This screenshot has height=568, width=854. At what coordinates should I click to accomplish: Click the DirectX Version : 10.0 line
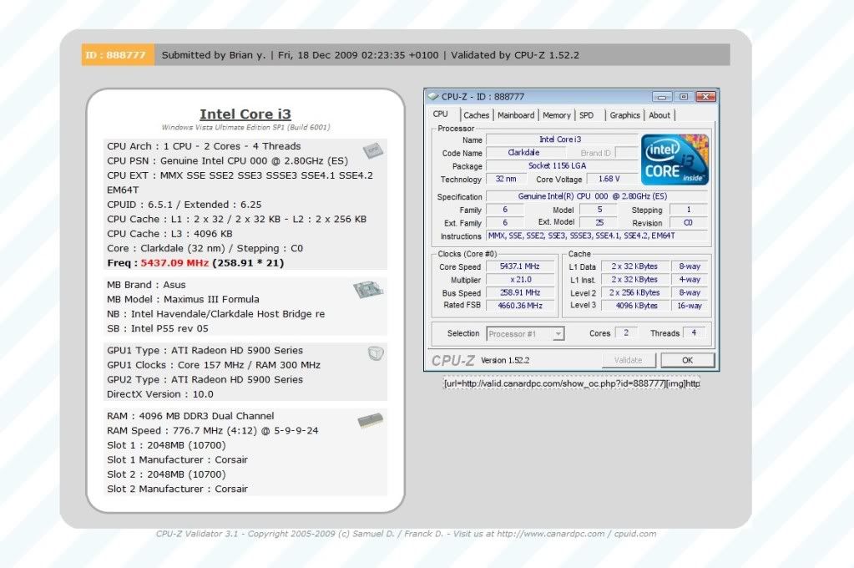click(x=160, y=394)
